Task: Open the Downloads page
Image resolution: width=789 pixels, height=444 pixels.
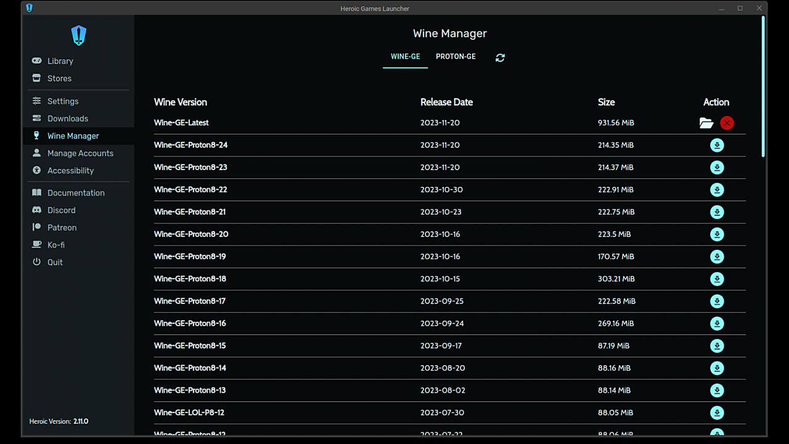Action: click(x=78, y=118)
